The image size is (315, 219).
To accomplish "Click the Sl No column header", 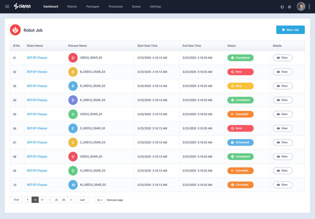I will click(16, 46).
